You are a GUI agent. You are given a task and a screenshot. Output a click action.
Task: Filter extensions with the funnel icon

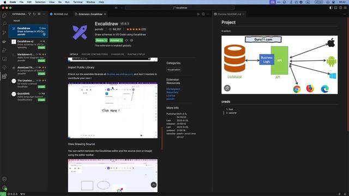(29, 14)
